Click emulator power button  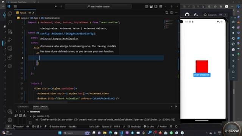click(233, 22)
